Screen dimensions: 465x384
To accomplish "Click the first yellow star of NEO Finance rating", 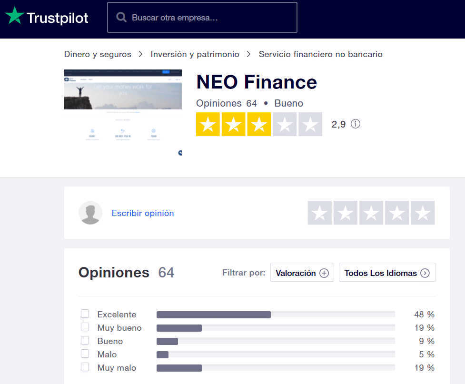I will (x=208, y=124).
